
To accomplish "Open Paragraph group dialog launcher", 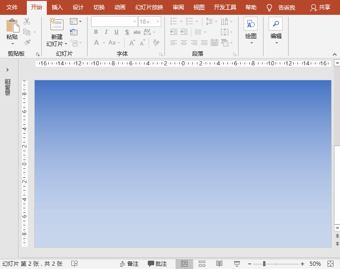I will point(234,54).
